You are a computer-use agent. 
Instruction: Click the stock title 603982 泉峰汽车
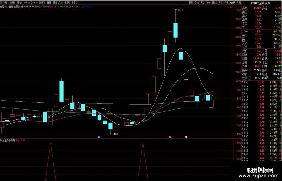click(x=260, y=3)
